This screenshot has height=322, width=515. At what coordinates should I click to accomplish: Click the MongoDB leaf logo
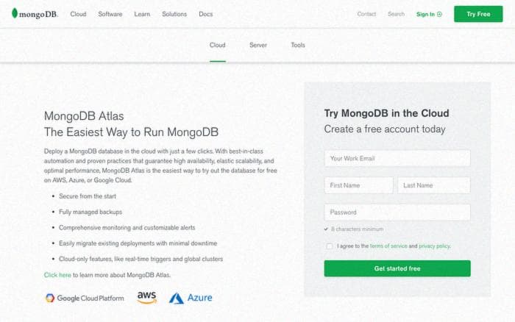tap(15, 14)
